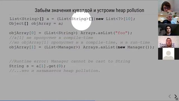Click the '//Runtime error: Manager cannot be cast' comment
The image size is (179, 101).
pos(70,61)
